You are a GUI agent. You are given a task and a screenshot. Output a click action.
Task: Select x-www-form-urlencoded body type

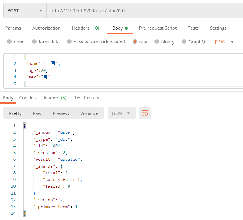click(x=96, y=42)
